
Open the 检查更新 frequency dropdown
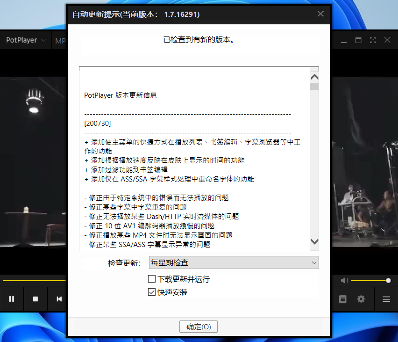[234, 262]
